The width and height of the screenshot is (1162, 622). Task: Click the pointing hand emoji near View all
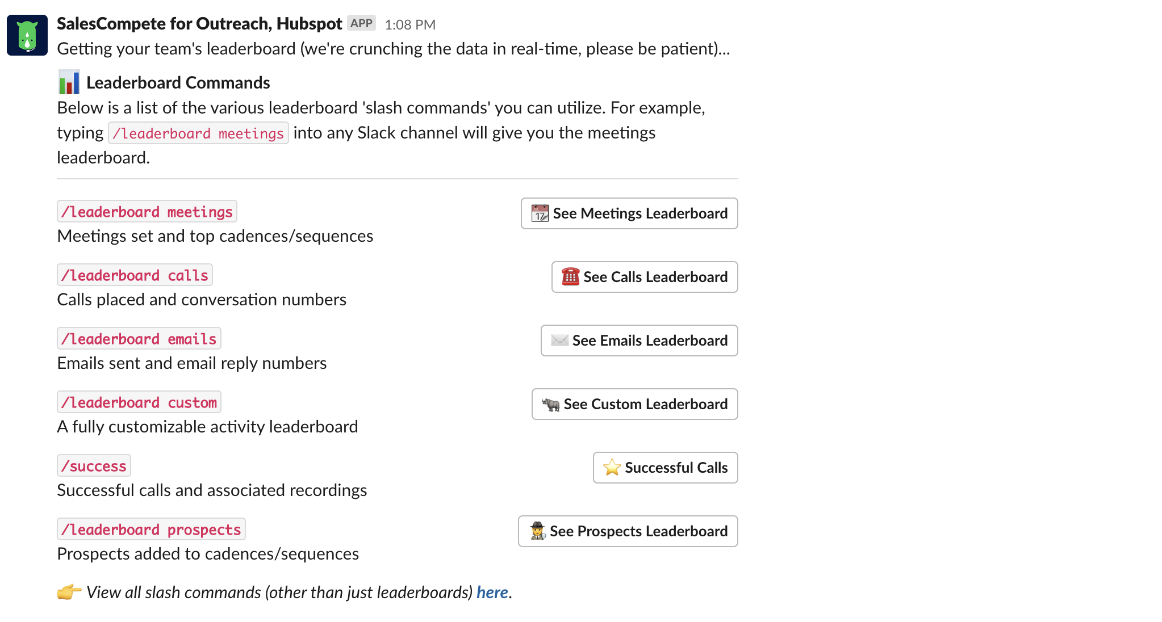click(69, 592)
